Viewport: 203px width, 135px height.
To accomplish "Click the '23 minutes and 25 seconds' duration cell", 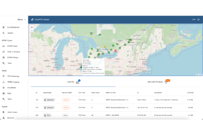I will point(163,115).
